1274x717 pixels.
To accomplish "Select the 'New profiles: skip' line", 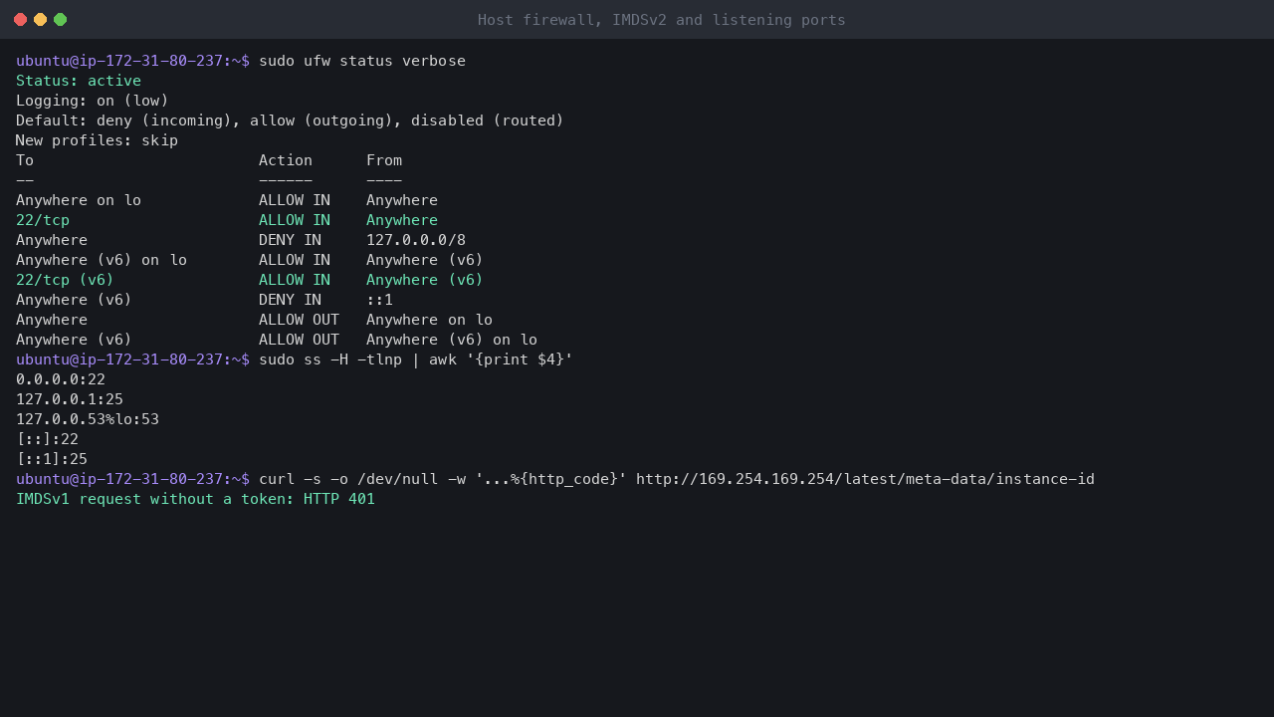I will (97, 140).
